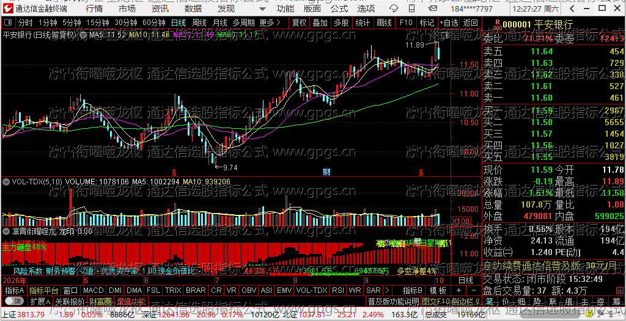This screenshot has width=626, height=321.
Task: Toggle the panel icon left of 分时
Action: click(x=9, y=23)
